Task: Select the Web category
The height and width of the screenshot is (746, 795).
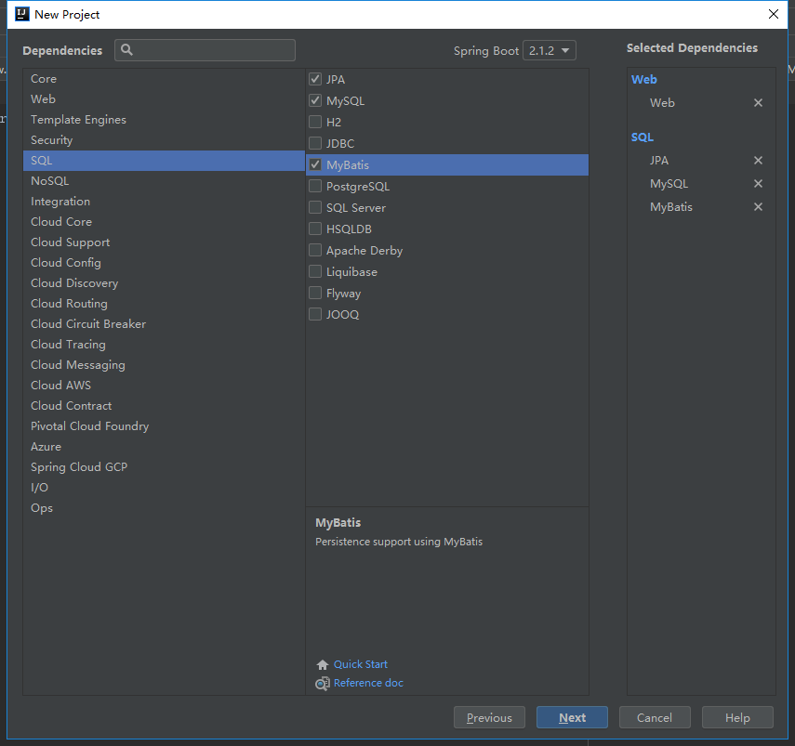Action: (164, 99)
